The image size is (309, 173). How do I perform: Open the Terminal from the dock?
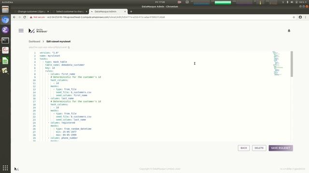(x=5, y=40)
